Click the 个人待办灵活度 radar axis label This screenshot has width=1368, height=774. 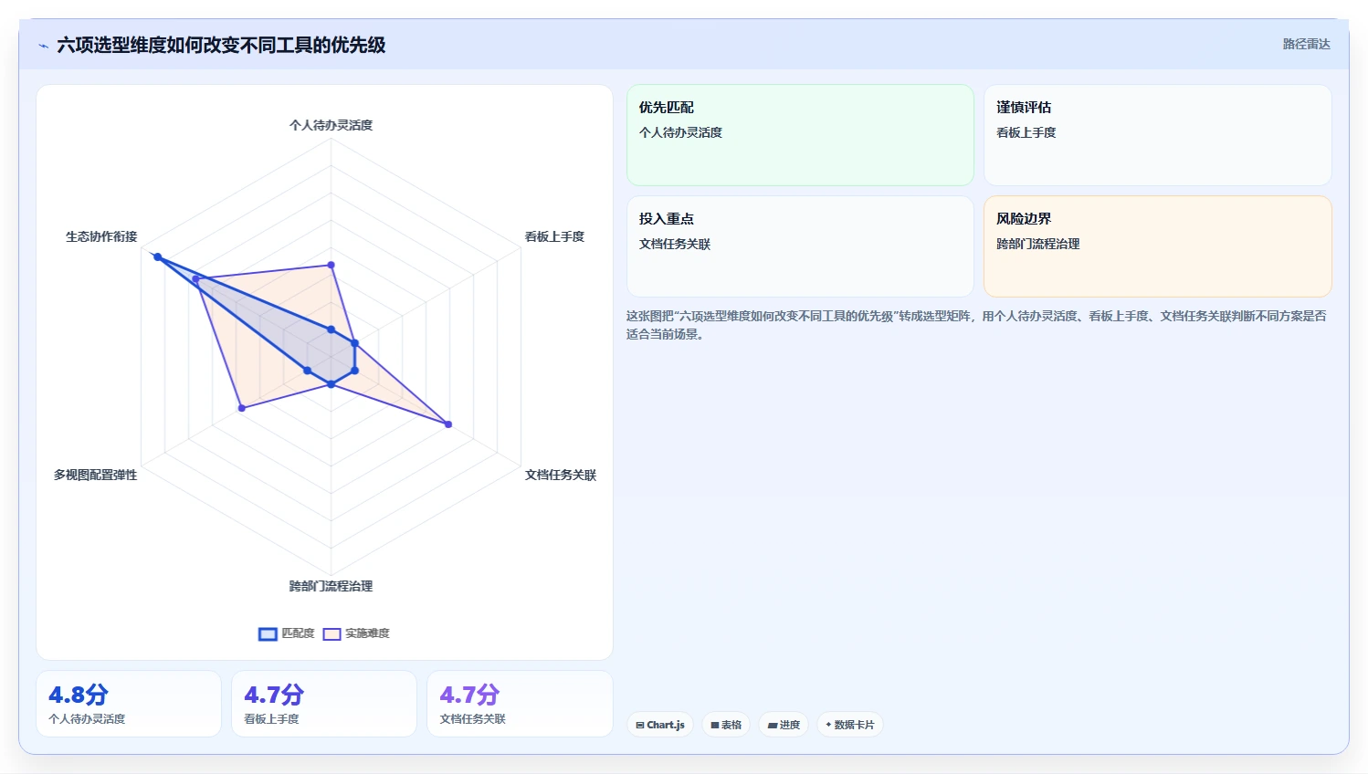[331, 125]
